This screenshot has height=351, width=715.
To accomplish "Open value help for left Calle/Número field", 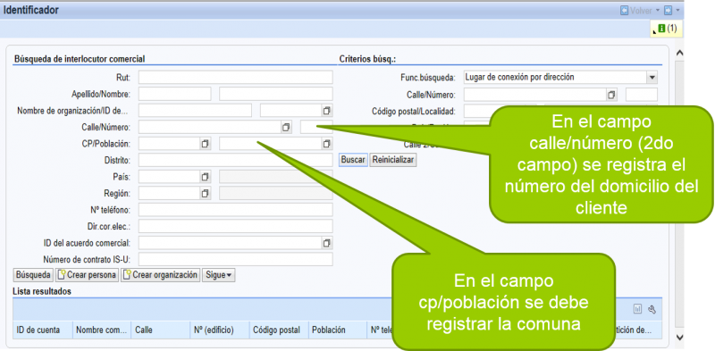I will pyautogui.click(x=286, y=127).
